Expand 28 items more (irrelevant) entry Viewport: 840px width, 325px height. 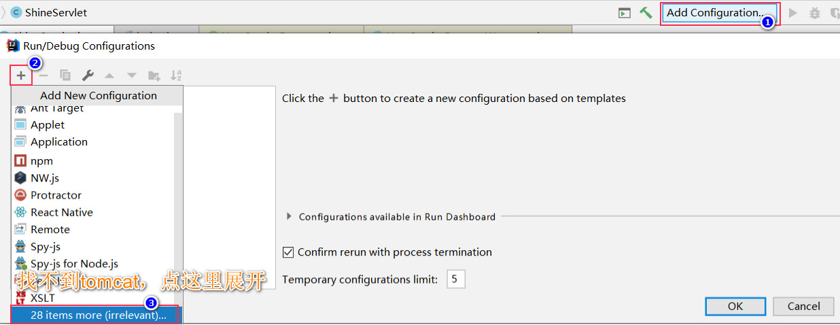pos(95,315)
